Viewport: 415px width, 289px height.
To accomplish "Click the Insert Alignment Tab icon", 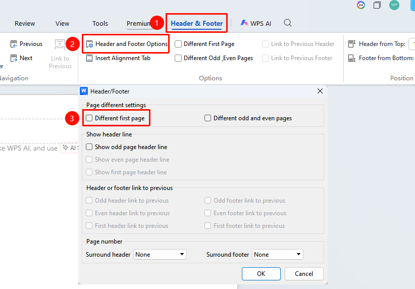I will 89,58.
